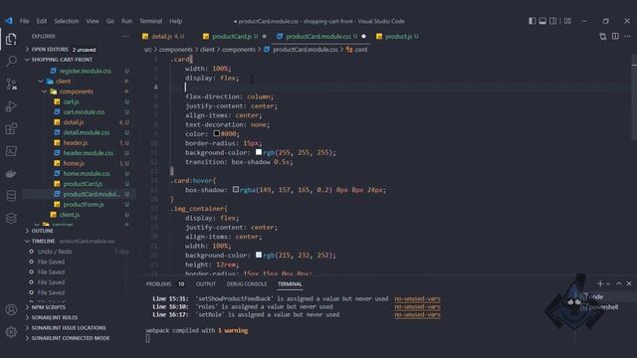
Task: Open the Help menu
Action: [x=175, y=21]
